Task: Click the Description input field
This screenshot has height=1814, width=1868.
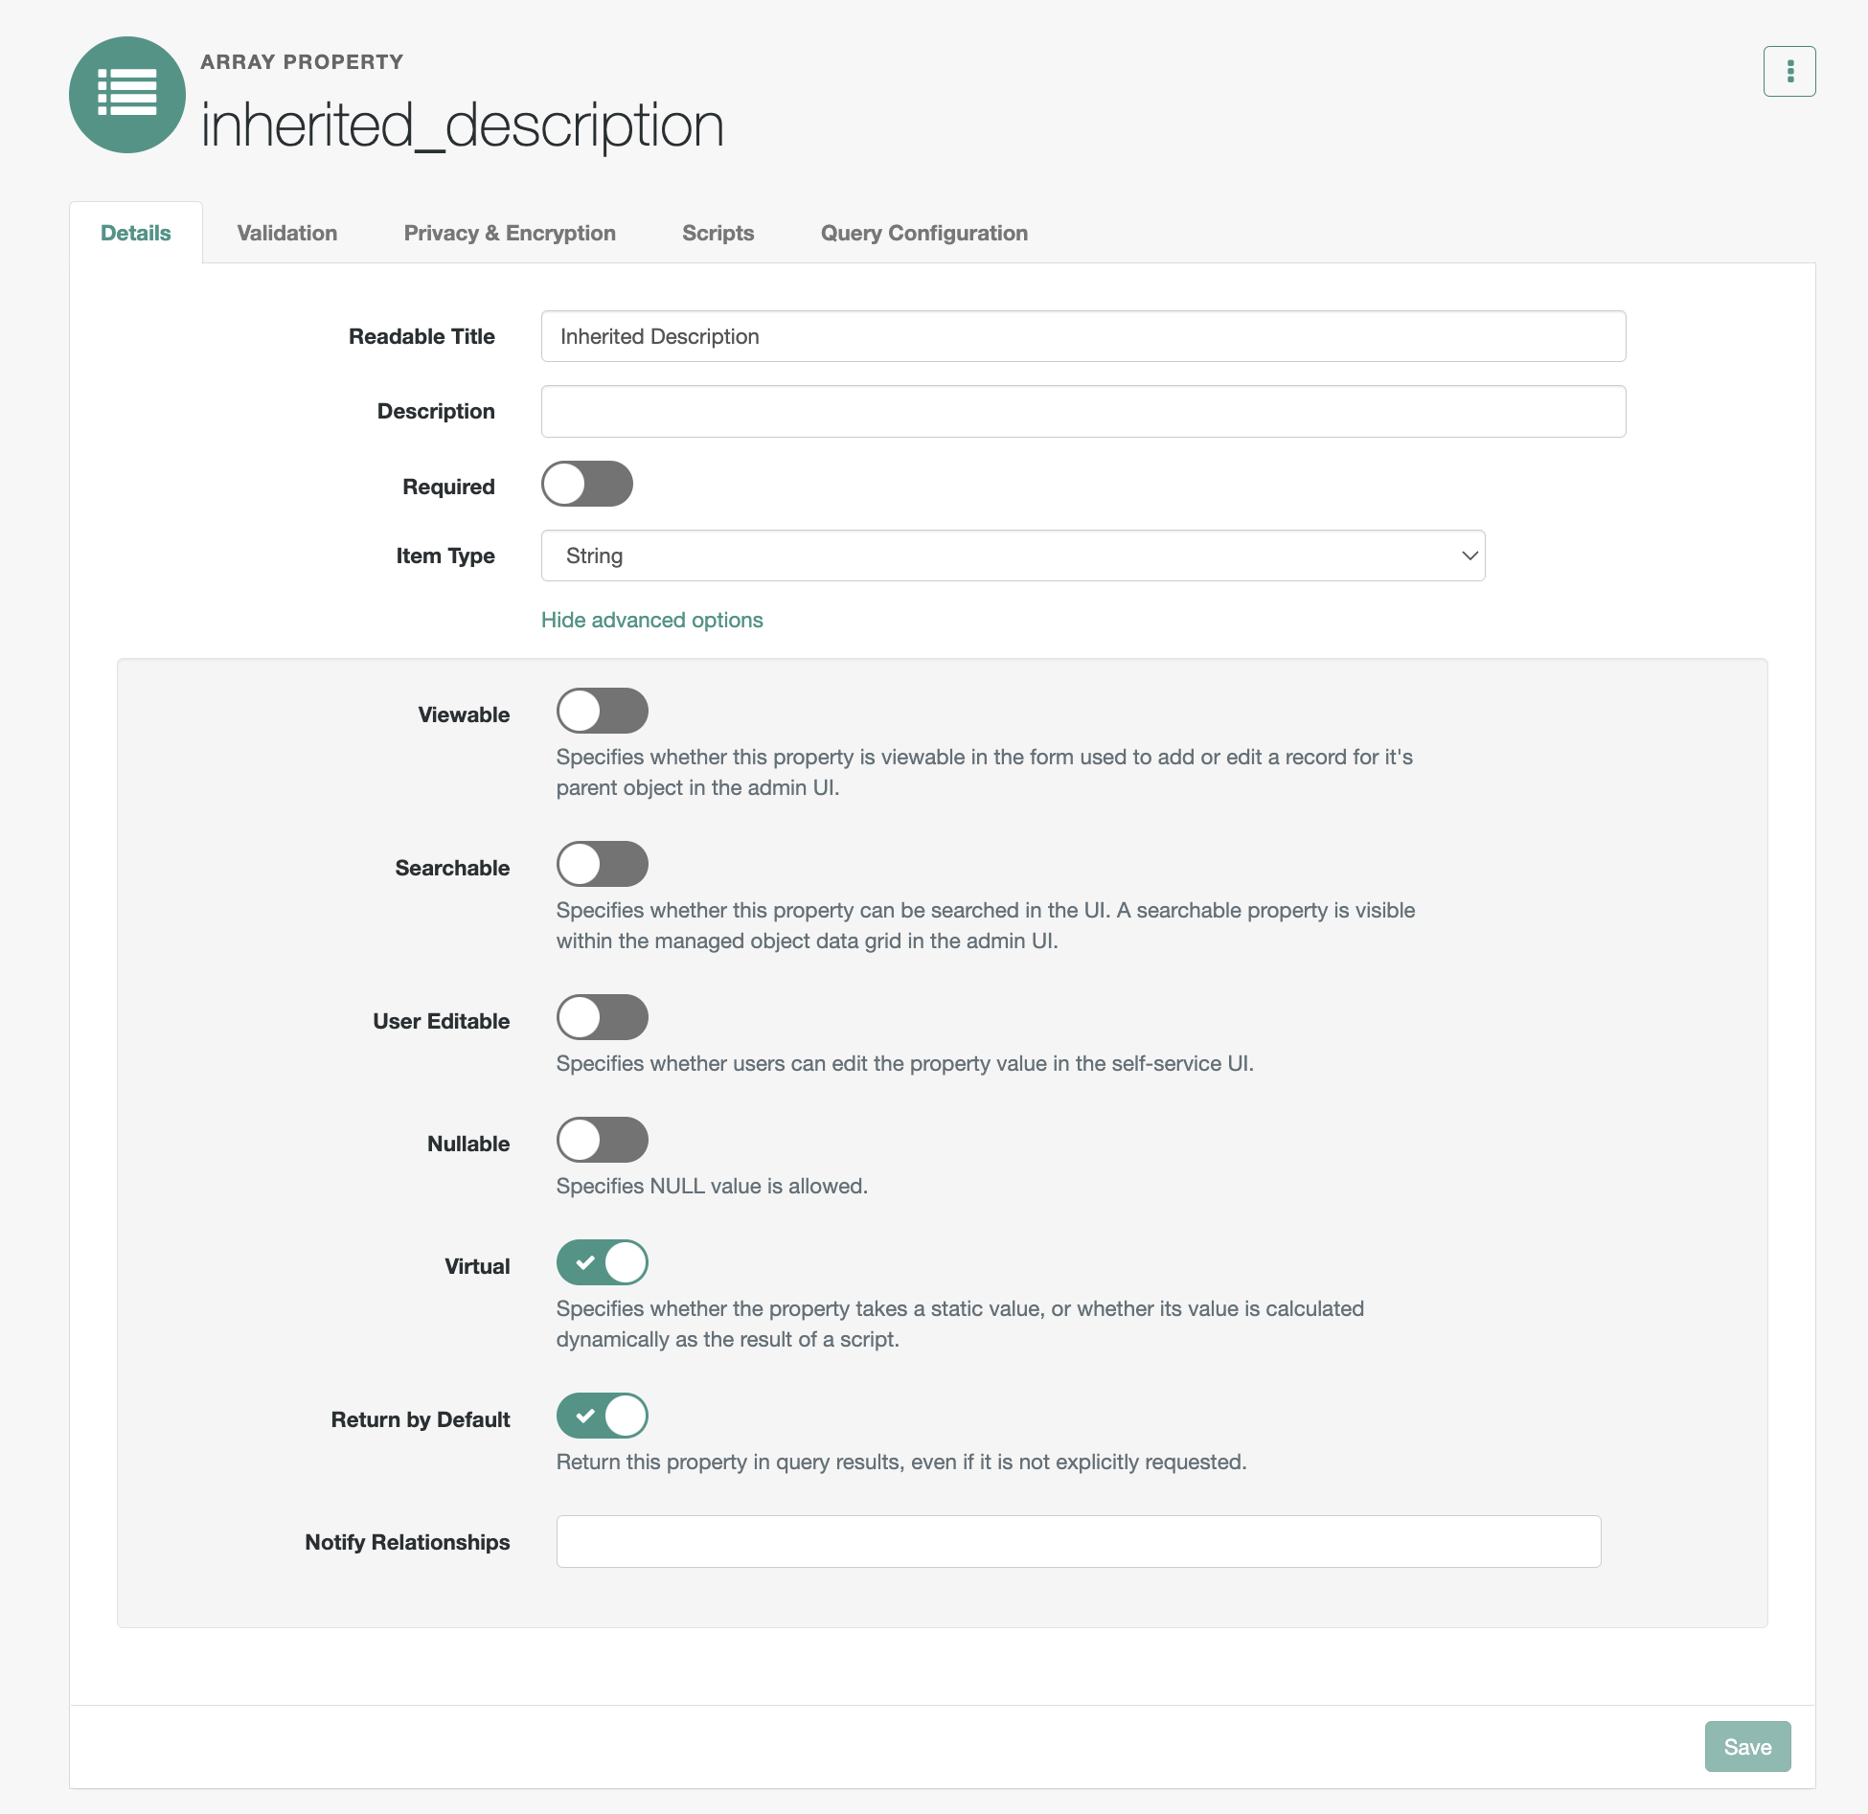Action: 1082,412
